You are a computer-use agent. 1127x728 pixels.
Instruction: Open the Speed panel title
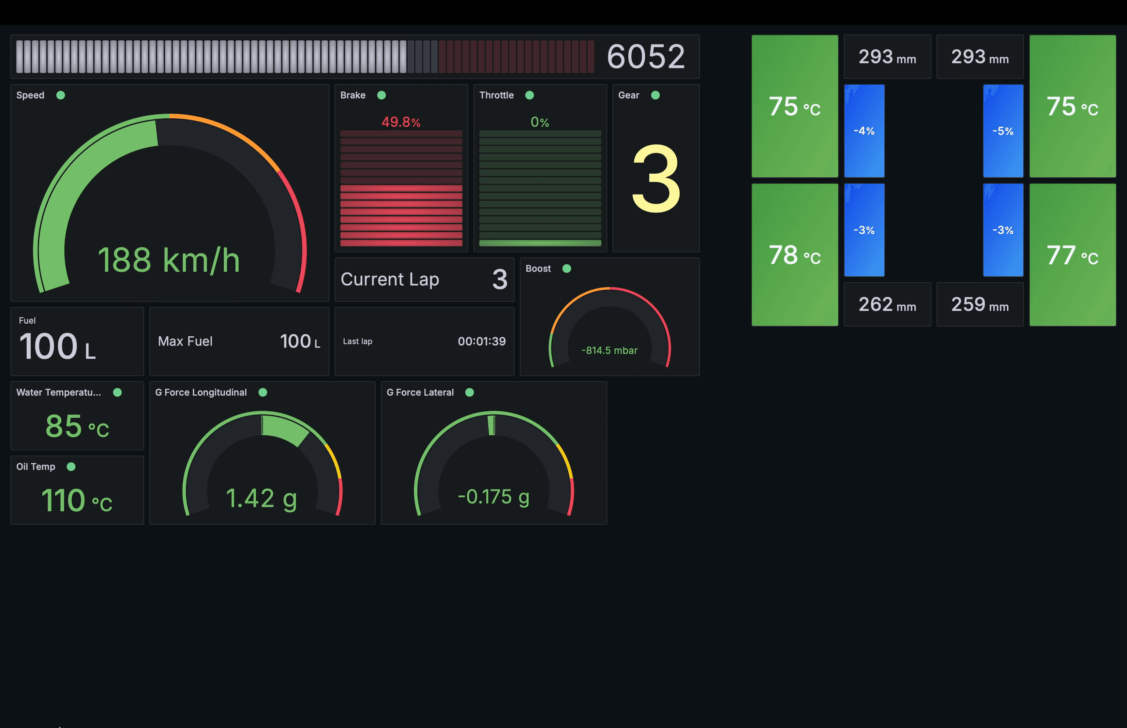point(30,95)
